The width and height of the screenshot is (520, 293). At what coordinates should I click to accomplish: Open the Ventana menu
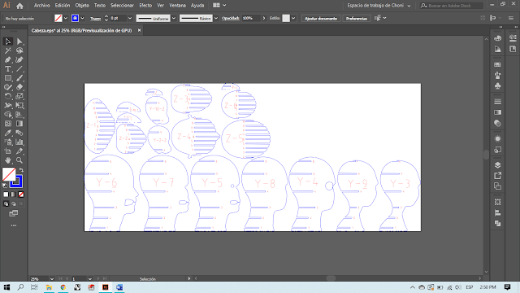[x=177, y=6]
